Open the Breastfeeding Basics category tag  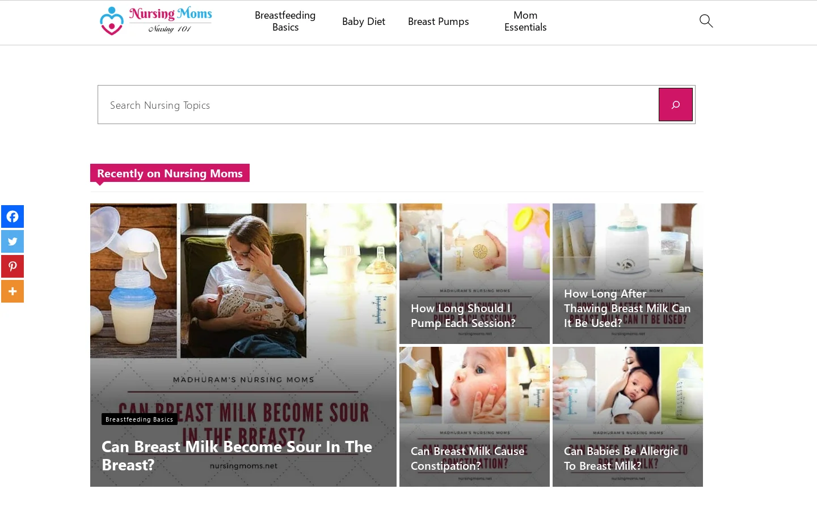(x=140, y=419)
